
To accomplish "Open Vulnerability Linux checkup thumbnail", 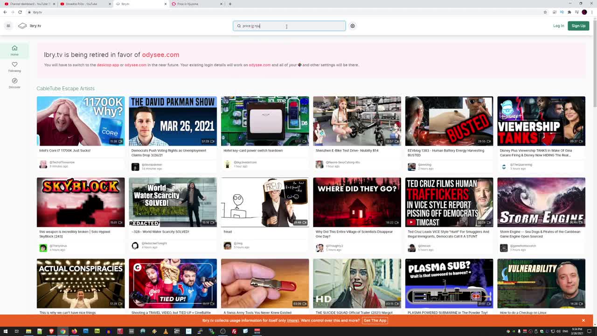I will [541, 283].
